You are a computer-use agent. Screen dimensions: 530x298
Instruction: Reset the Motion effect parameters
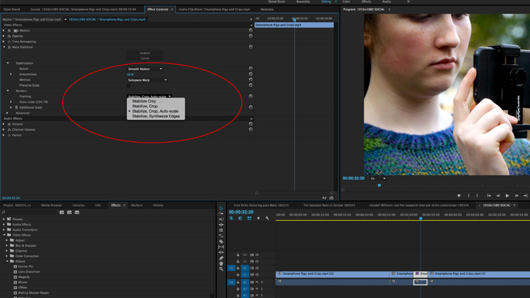[x=250, y=30]
